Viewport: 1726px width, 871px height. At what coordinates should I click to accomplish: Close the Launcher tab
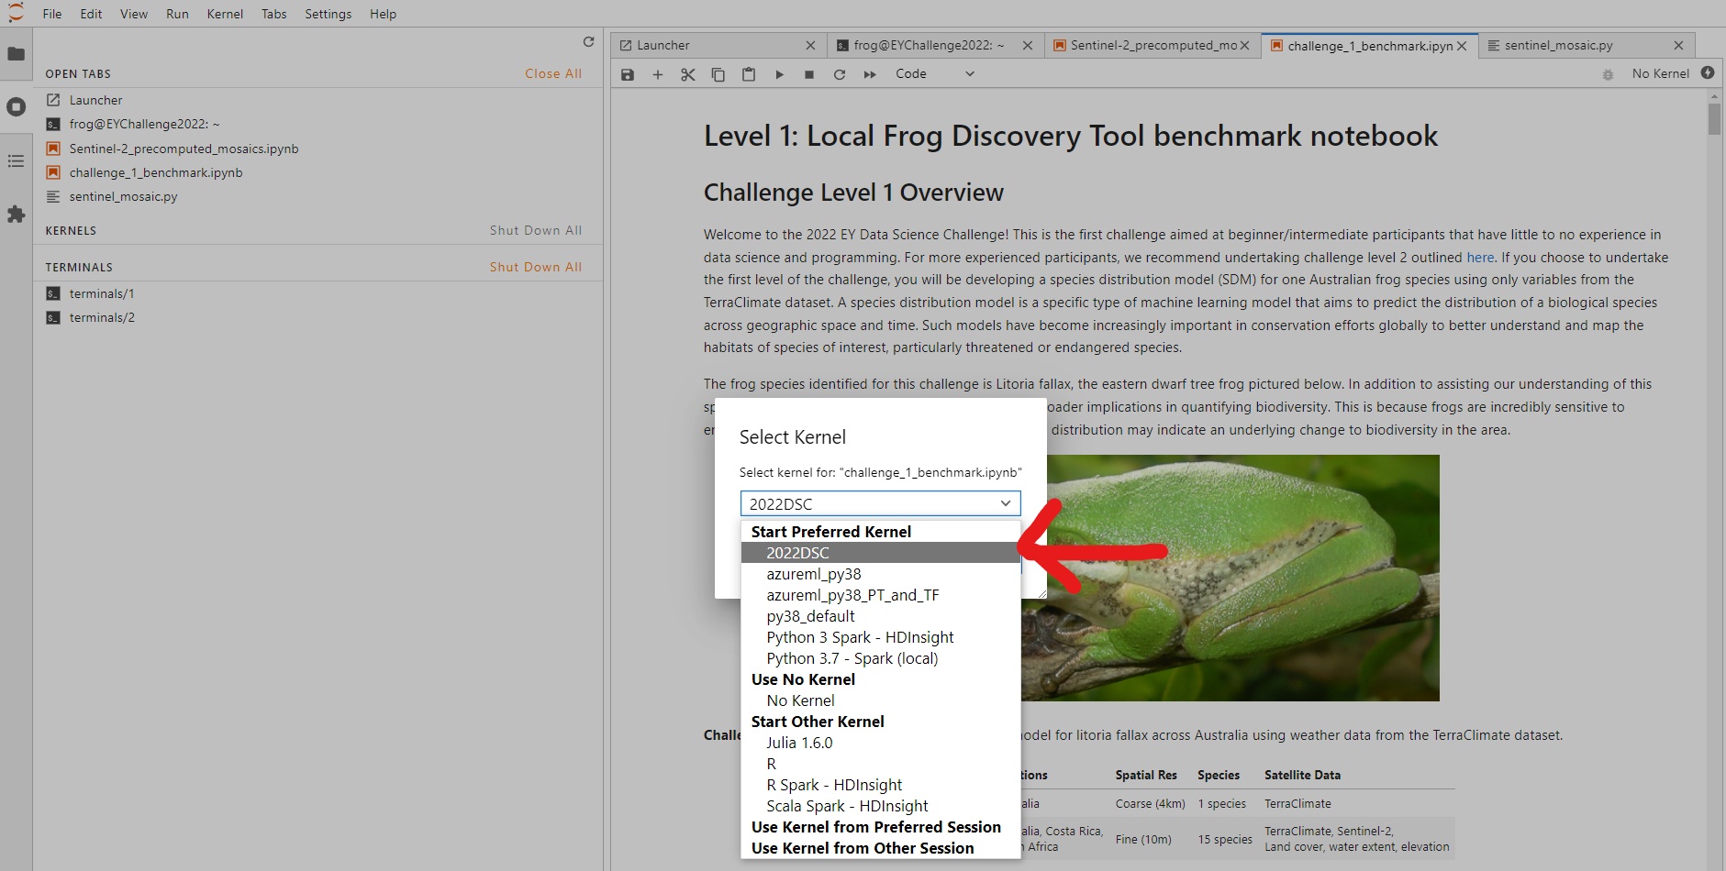[x=810, y=45]
